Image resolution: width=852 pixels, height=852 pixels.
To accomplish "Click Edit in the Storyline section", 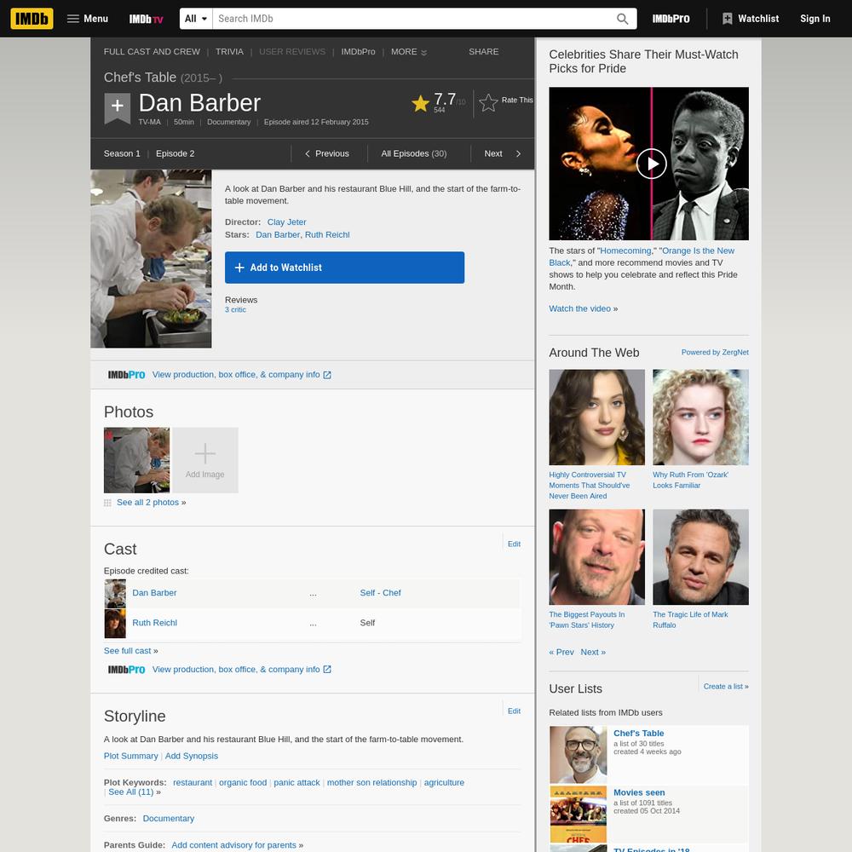I will 514,711.
